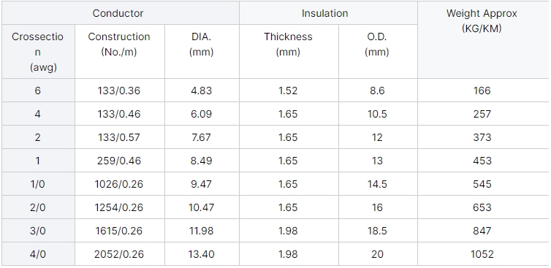Click the 259/0.46 construction cell

click(x=119, y=161)
